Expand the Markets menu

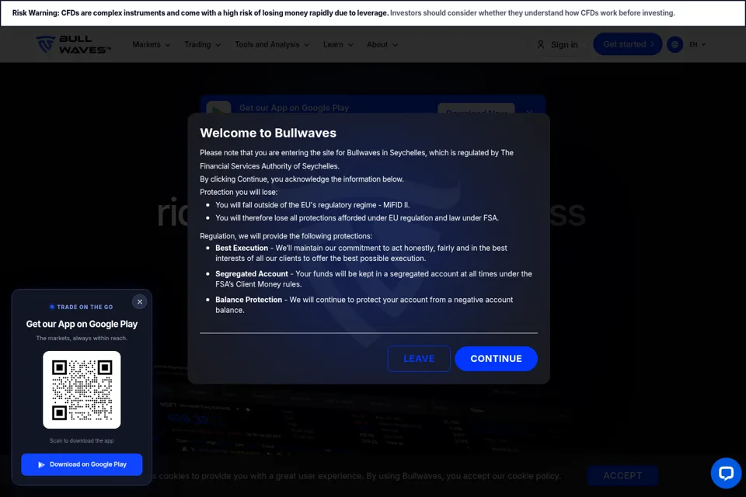152,44
